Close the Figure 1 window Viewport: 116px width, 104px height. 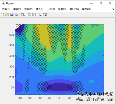110,3
